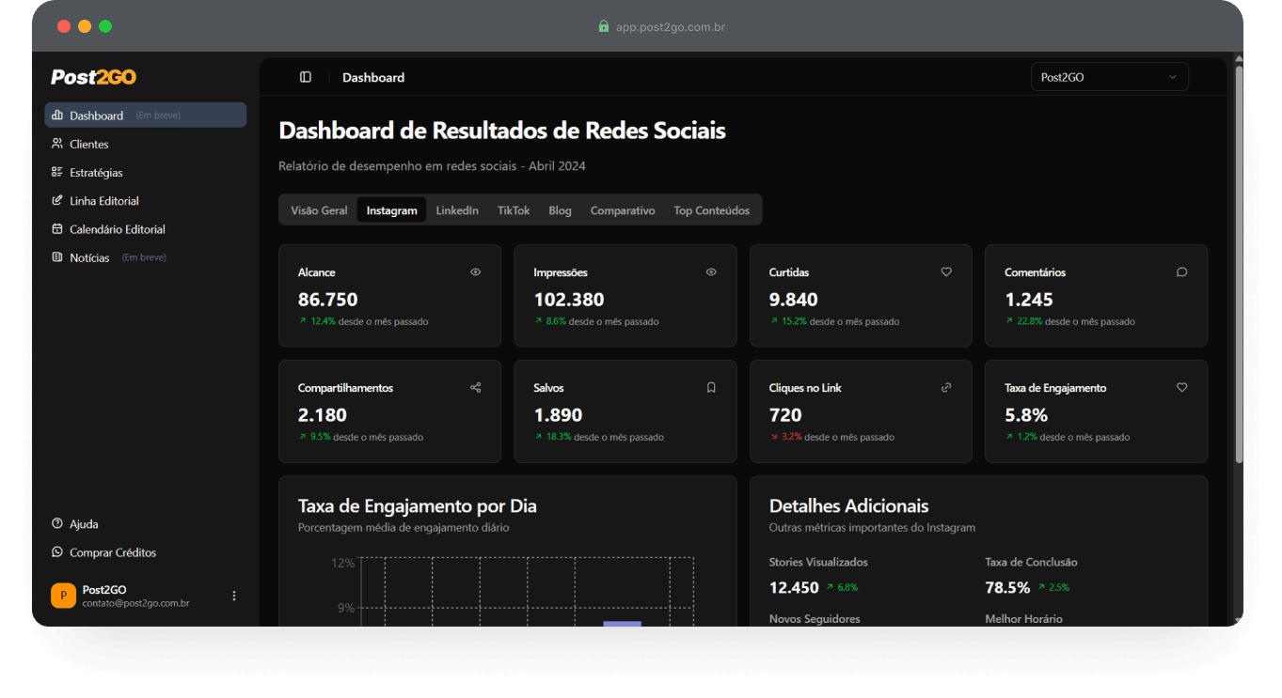Switch to the LinkedIn tab
Image resolution: width=1282 pixels, height=698 pixels.
click(x=457, y=209)
